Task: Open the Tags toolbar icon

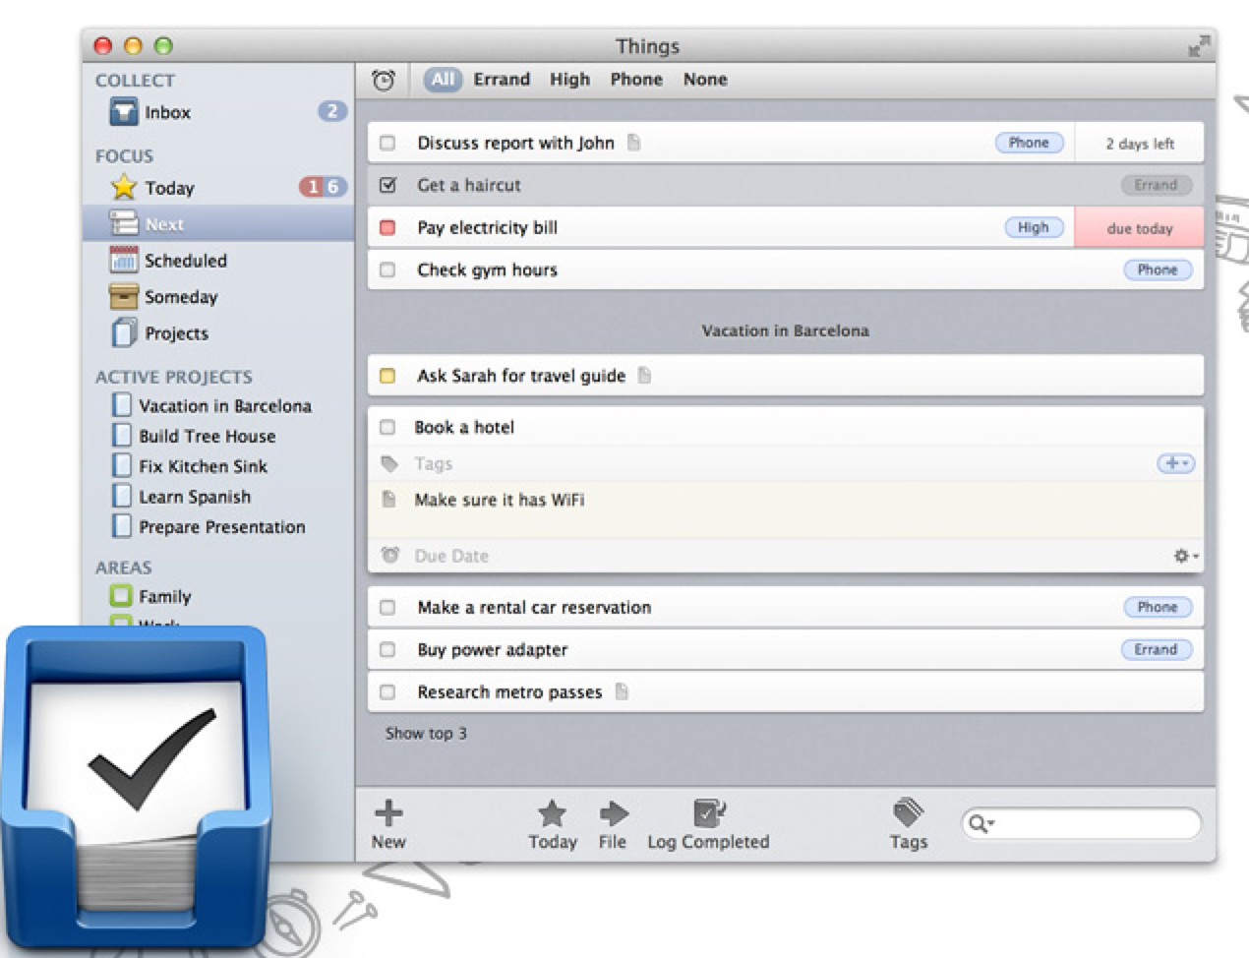Action: pyautogui.click(x=909, y=812)
